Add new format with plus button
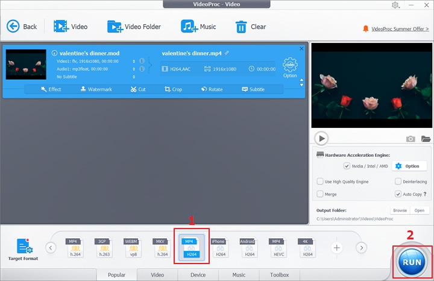Viewport: 434px width, 281px height. tap(336, 247)
